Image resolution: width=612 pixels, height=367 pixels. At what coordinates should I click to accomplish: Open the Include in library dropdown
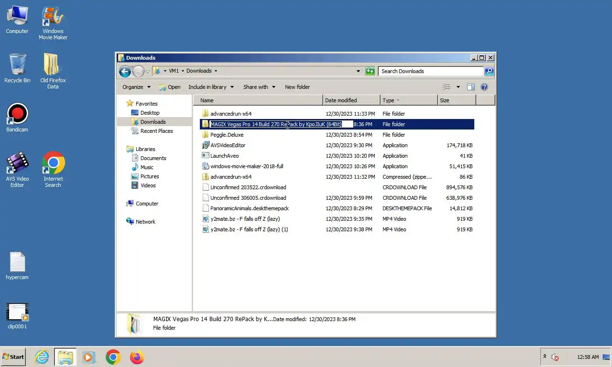[x=211, y=87]
